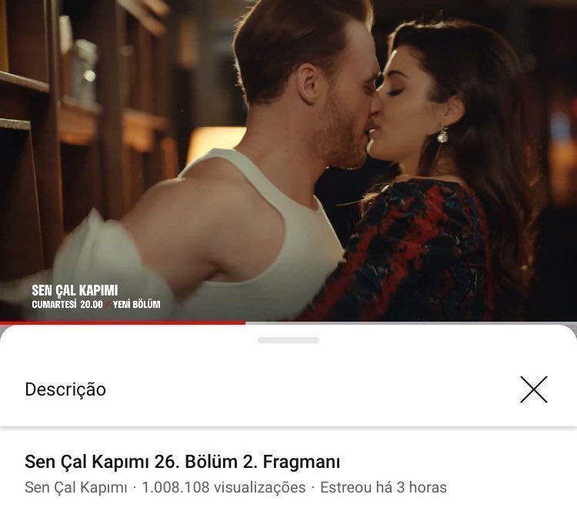Click the red played portion of the progress bar

[122, 323]
